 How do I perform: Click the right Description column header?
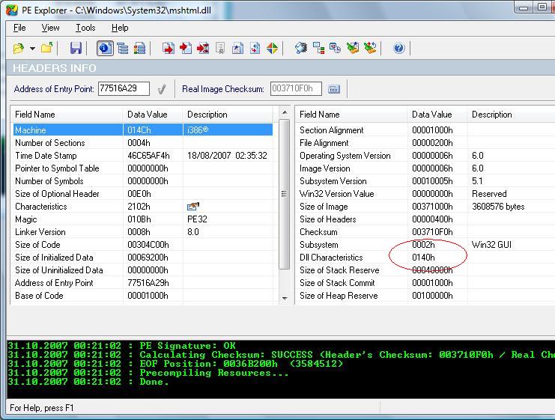(511, 115)
